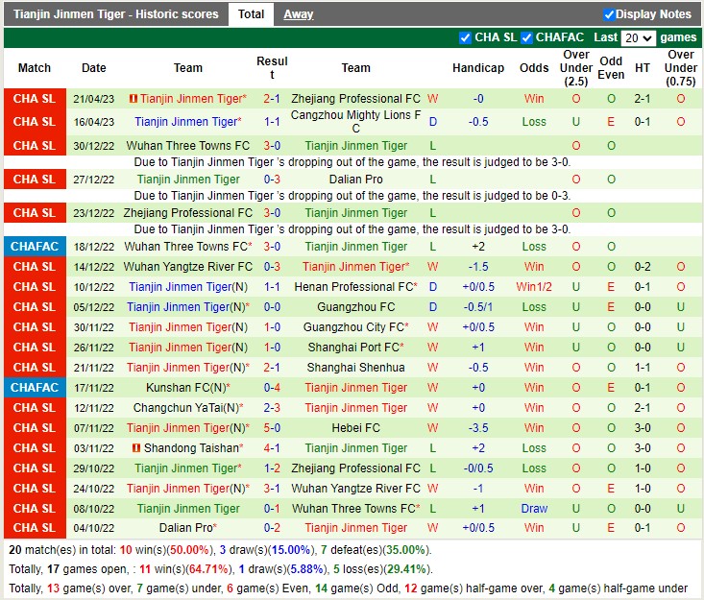The image size is (704, 600).
Task: Uncheck the CHAFAC league filter
Action: tap(526, 37)
